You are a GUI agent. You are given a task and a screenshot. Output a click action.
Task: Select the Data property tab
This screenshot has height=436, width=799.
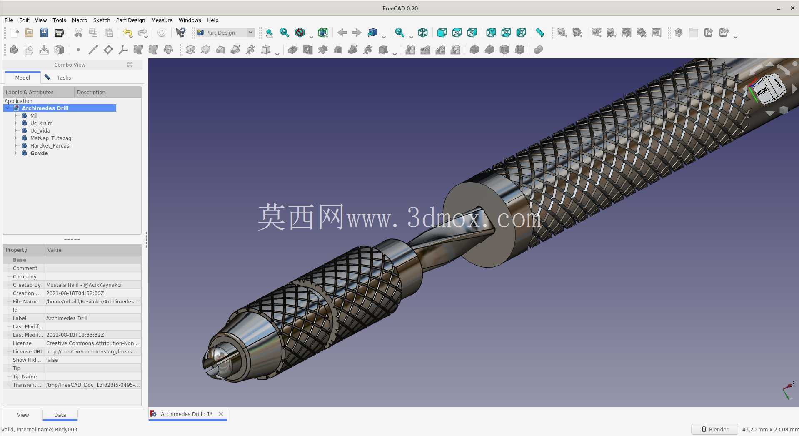tap(60, 415)
